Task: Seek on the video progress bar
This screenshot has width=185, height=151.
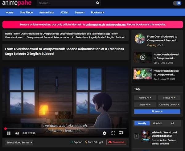Action: pos(65,129)
